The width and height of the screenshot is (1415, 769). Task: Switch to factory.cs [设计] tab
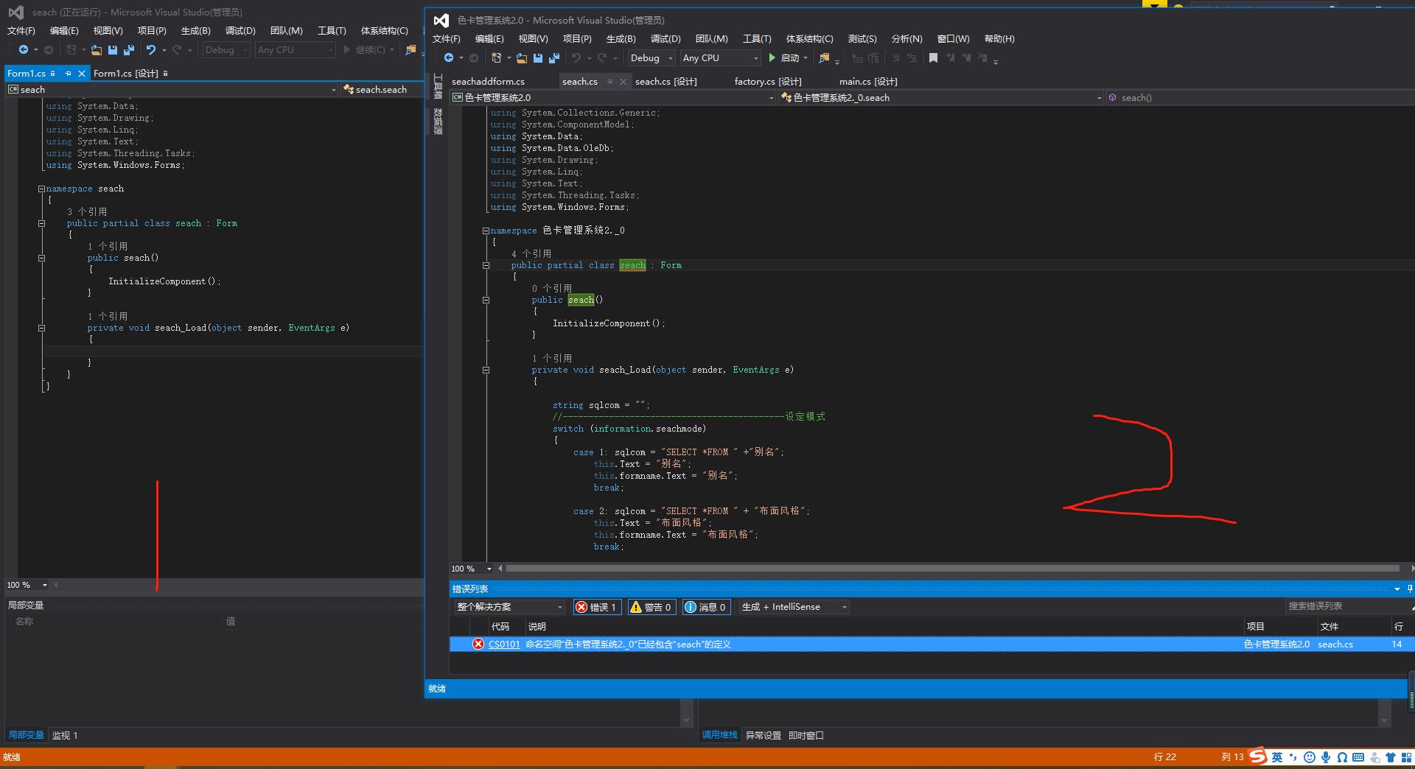(767, 81)
